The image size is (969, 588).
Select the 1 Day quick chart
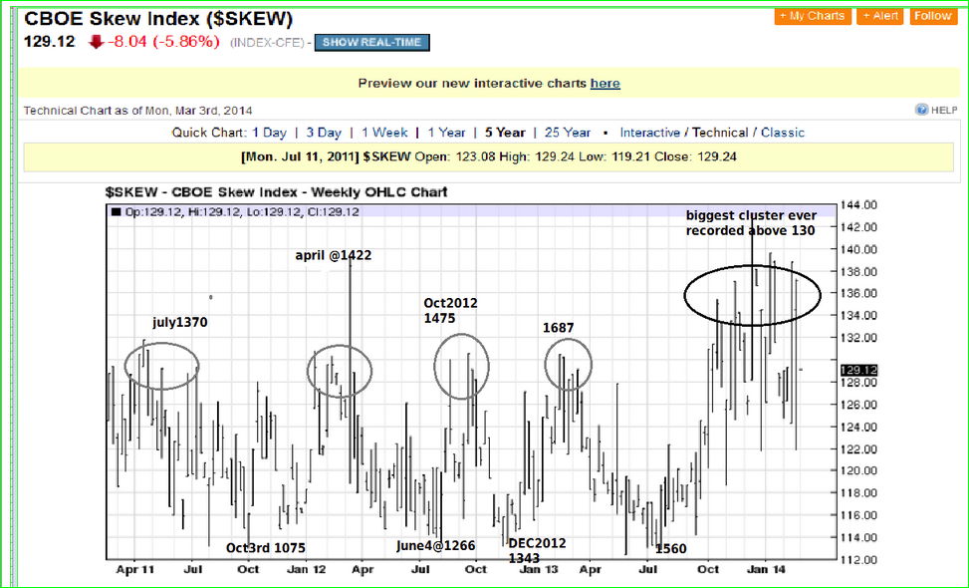(x=270, y=133)
